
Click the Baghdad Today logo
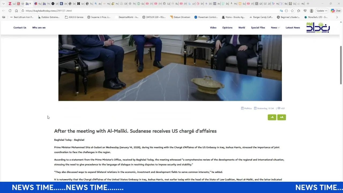(x=318, y=28)
